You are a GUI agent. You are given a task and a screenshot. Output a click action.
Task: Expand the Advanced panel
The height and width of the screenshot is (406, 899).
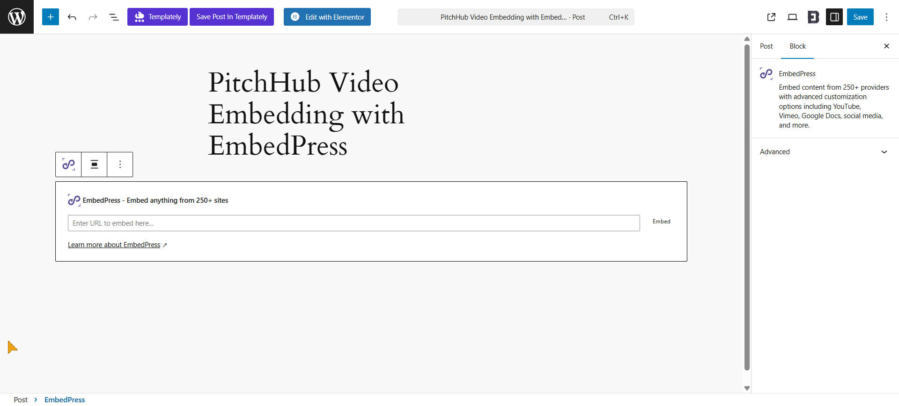coord(825,152)
